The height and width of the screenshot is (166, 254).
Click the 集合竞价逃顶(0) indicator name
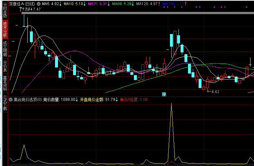28,100
